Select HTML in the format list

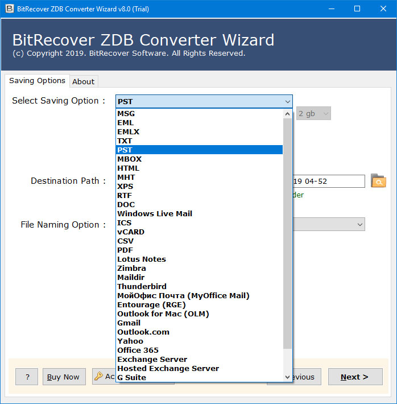click(200, 168)
